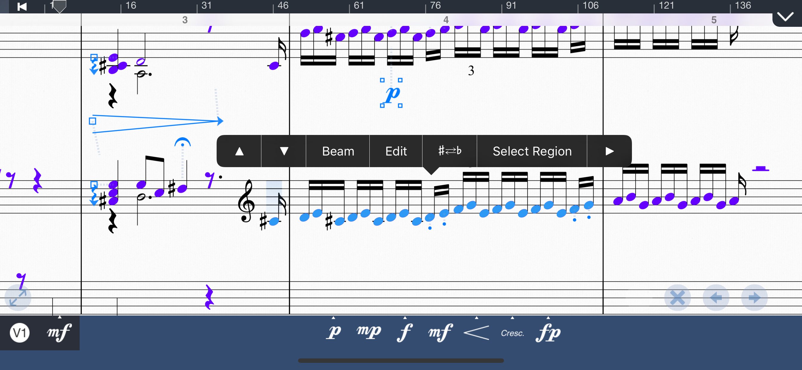Move selection up with the up triangle

239,151
